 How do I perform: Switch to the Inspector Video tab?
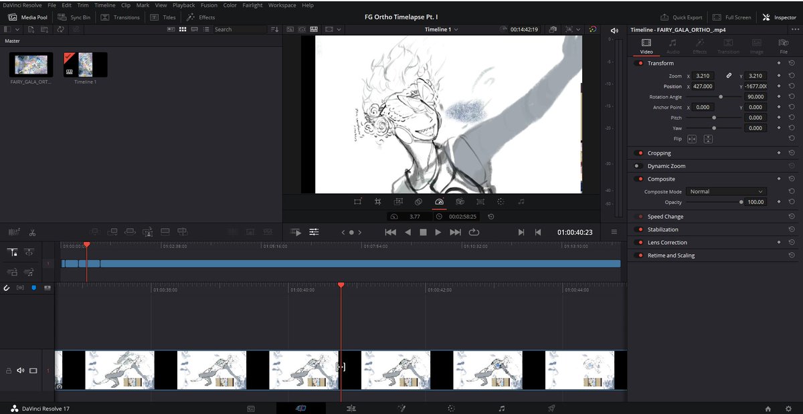coord(646,46)
